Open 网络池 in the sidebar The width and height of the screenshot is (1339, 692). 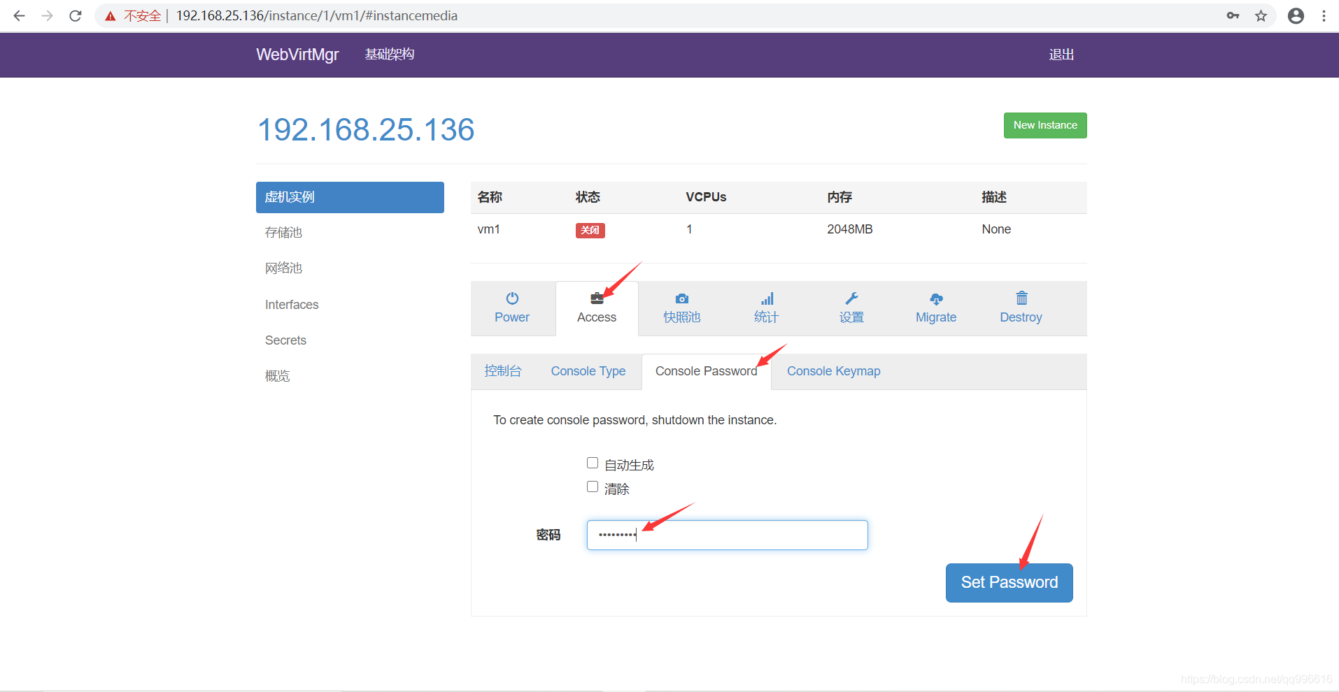point(283,268)
